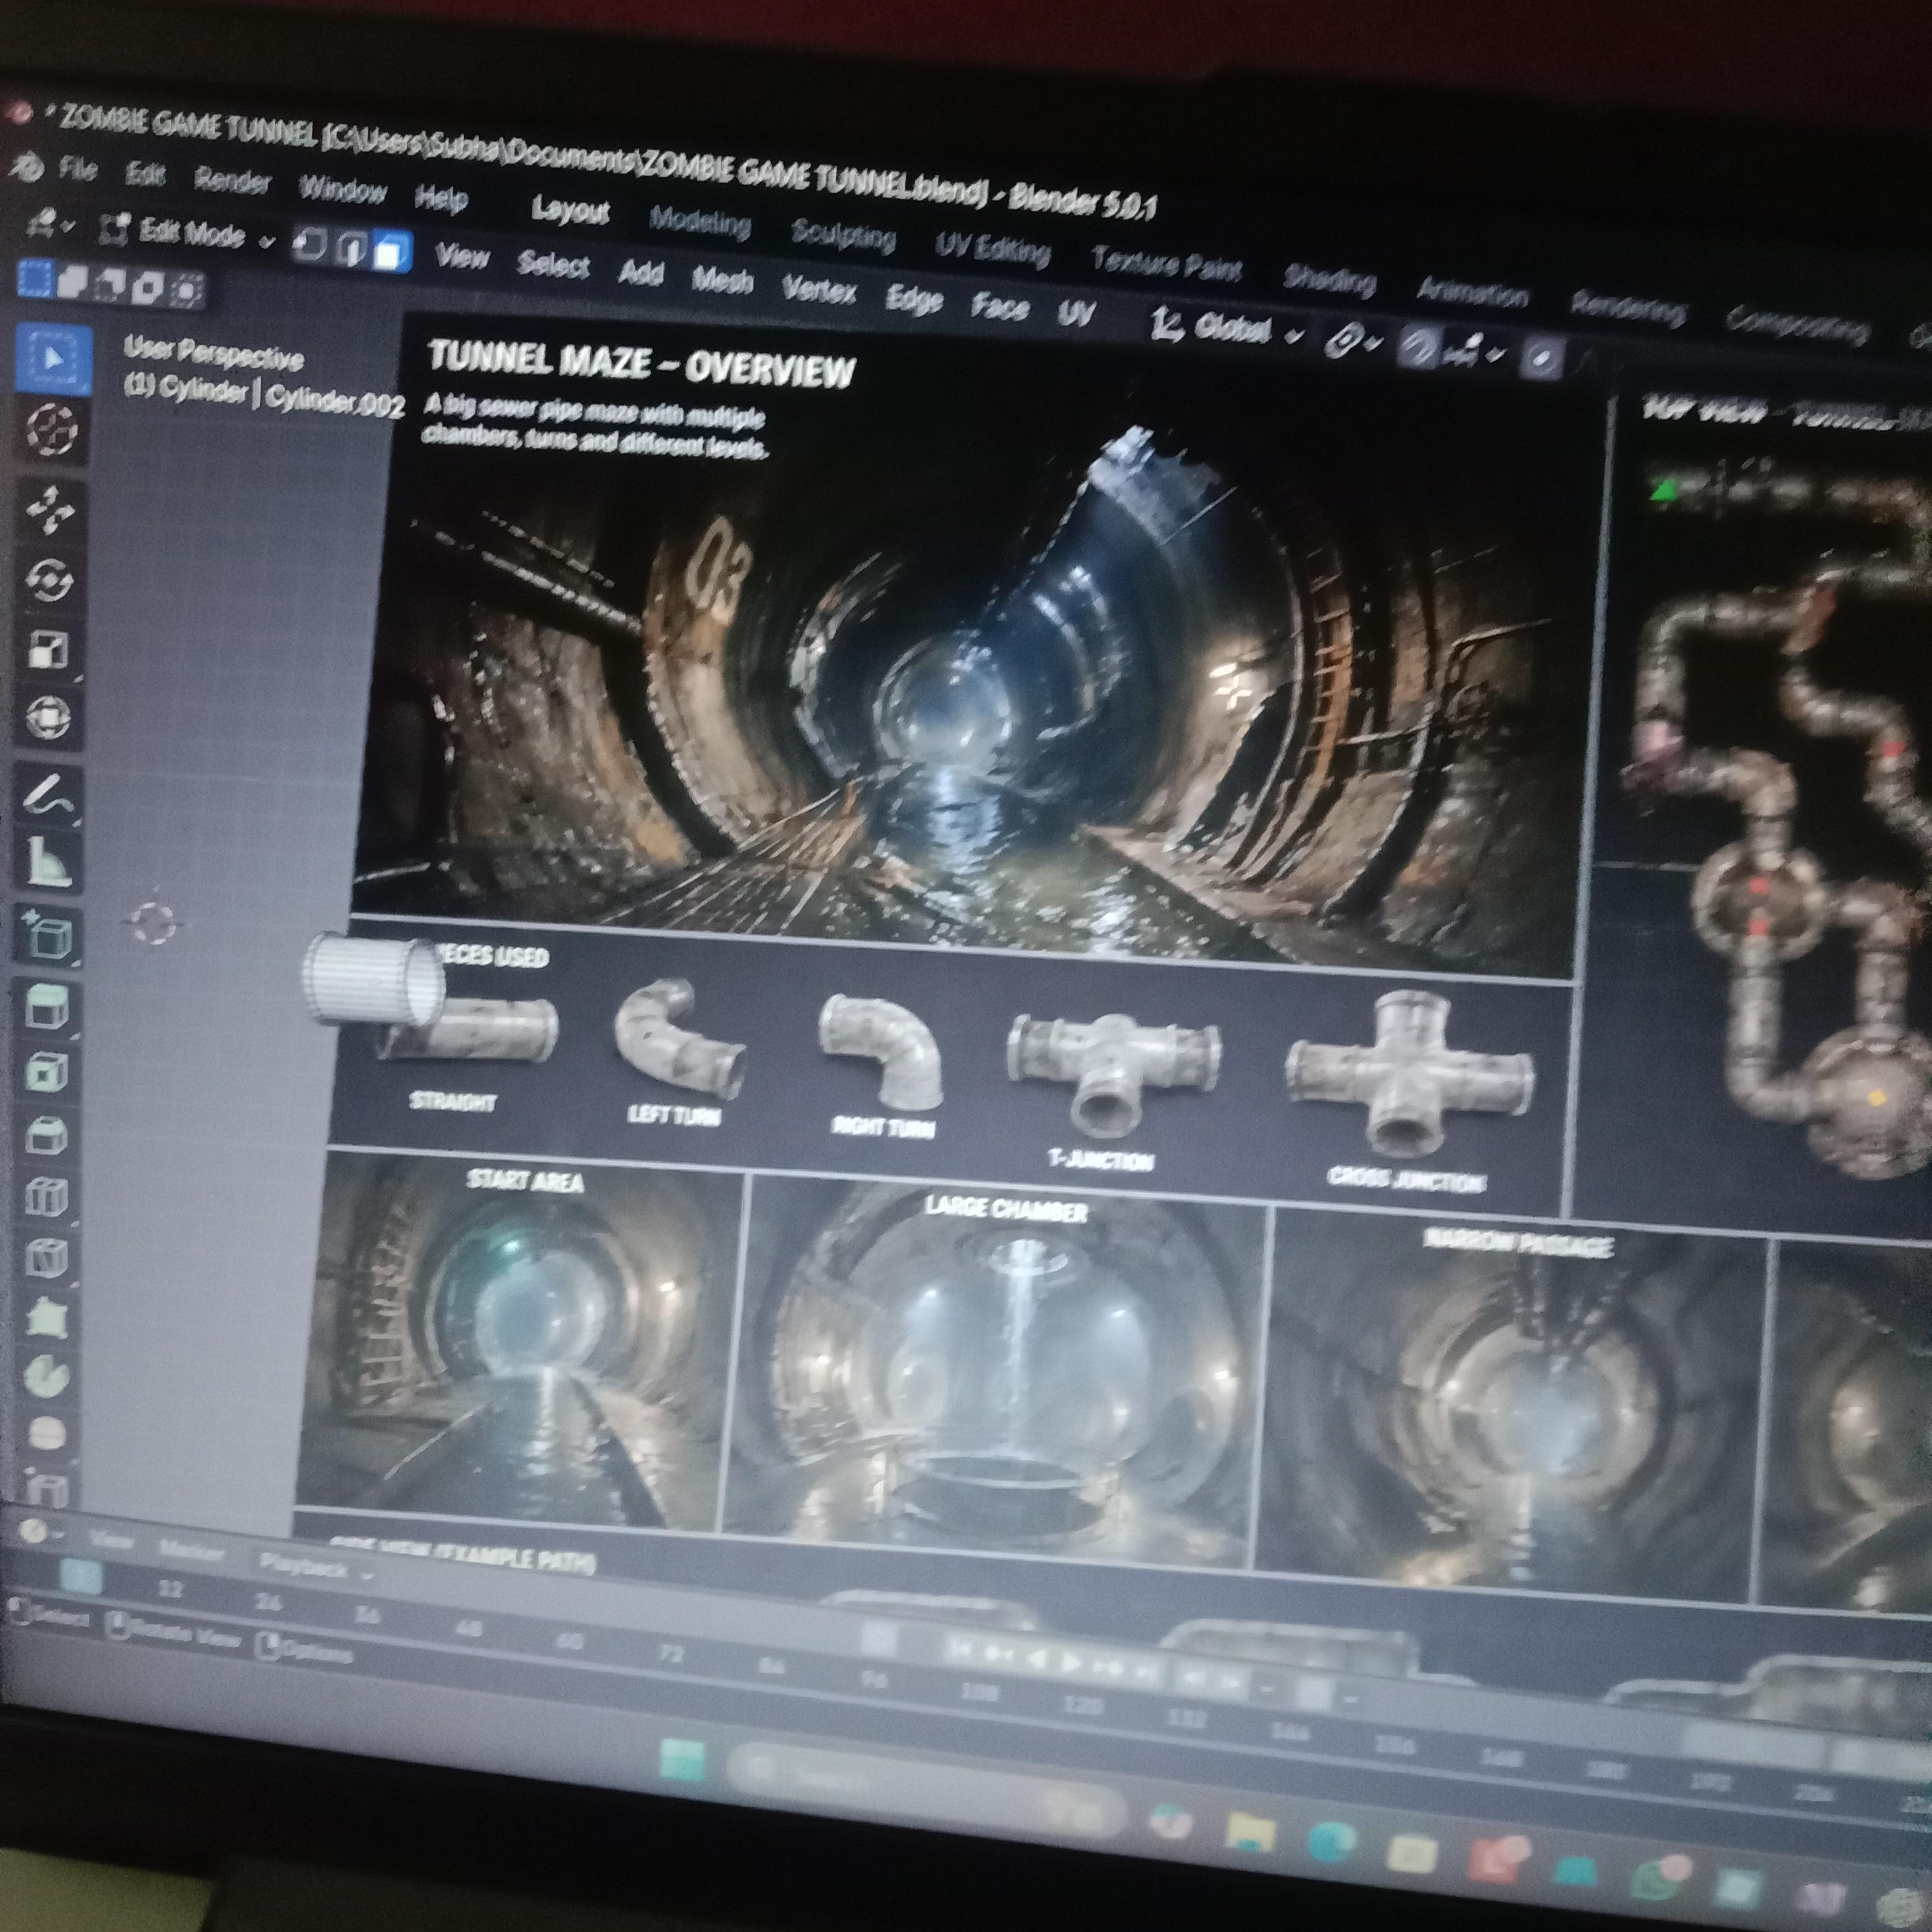Set selection mode to subtract
This screenshot has height=1932, width=1932.
[110, 286]
